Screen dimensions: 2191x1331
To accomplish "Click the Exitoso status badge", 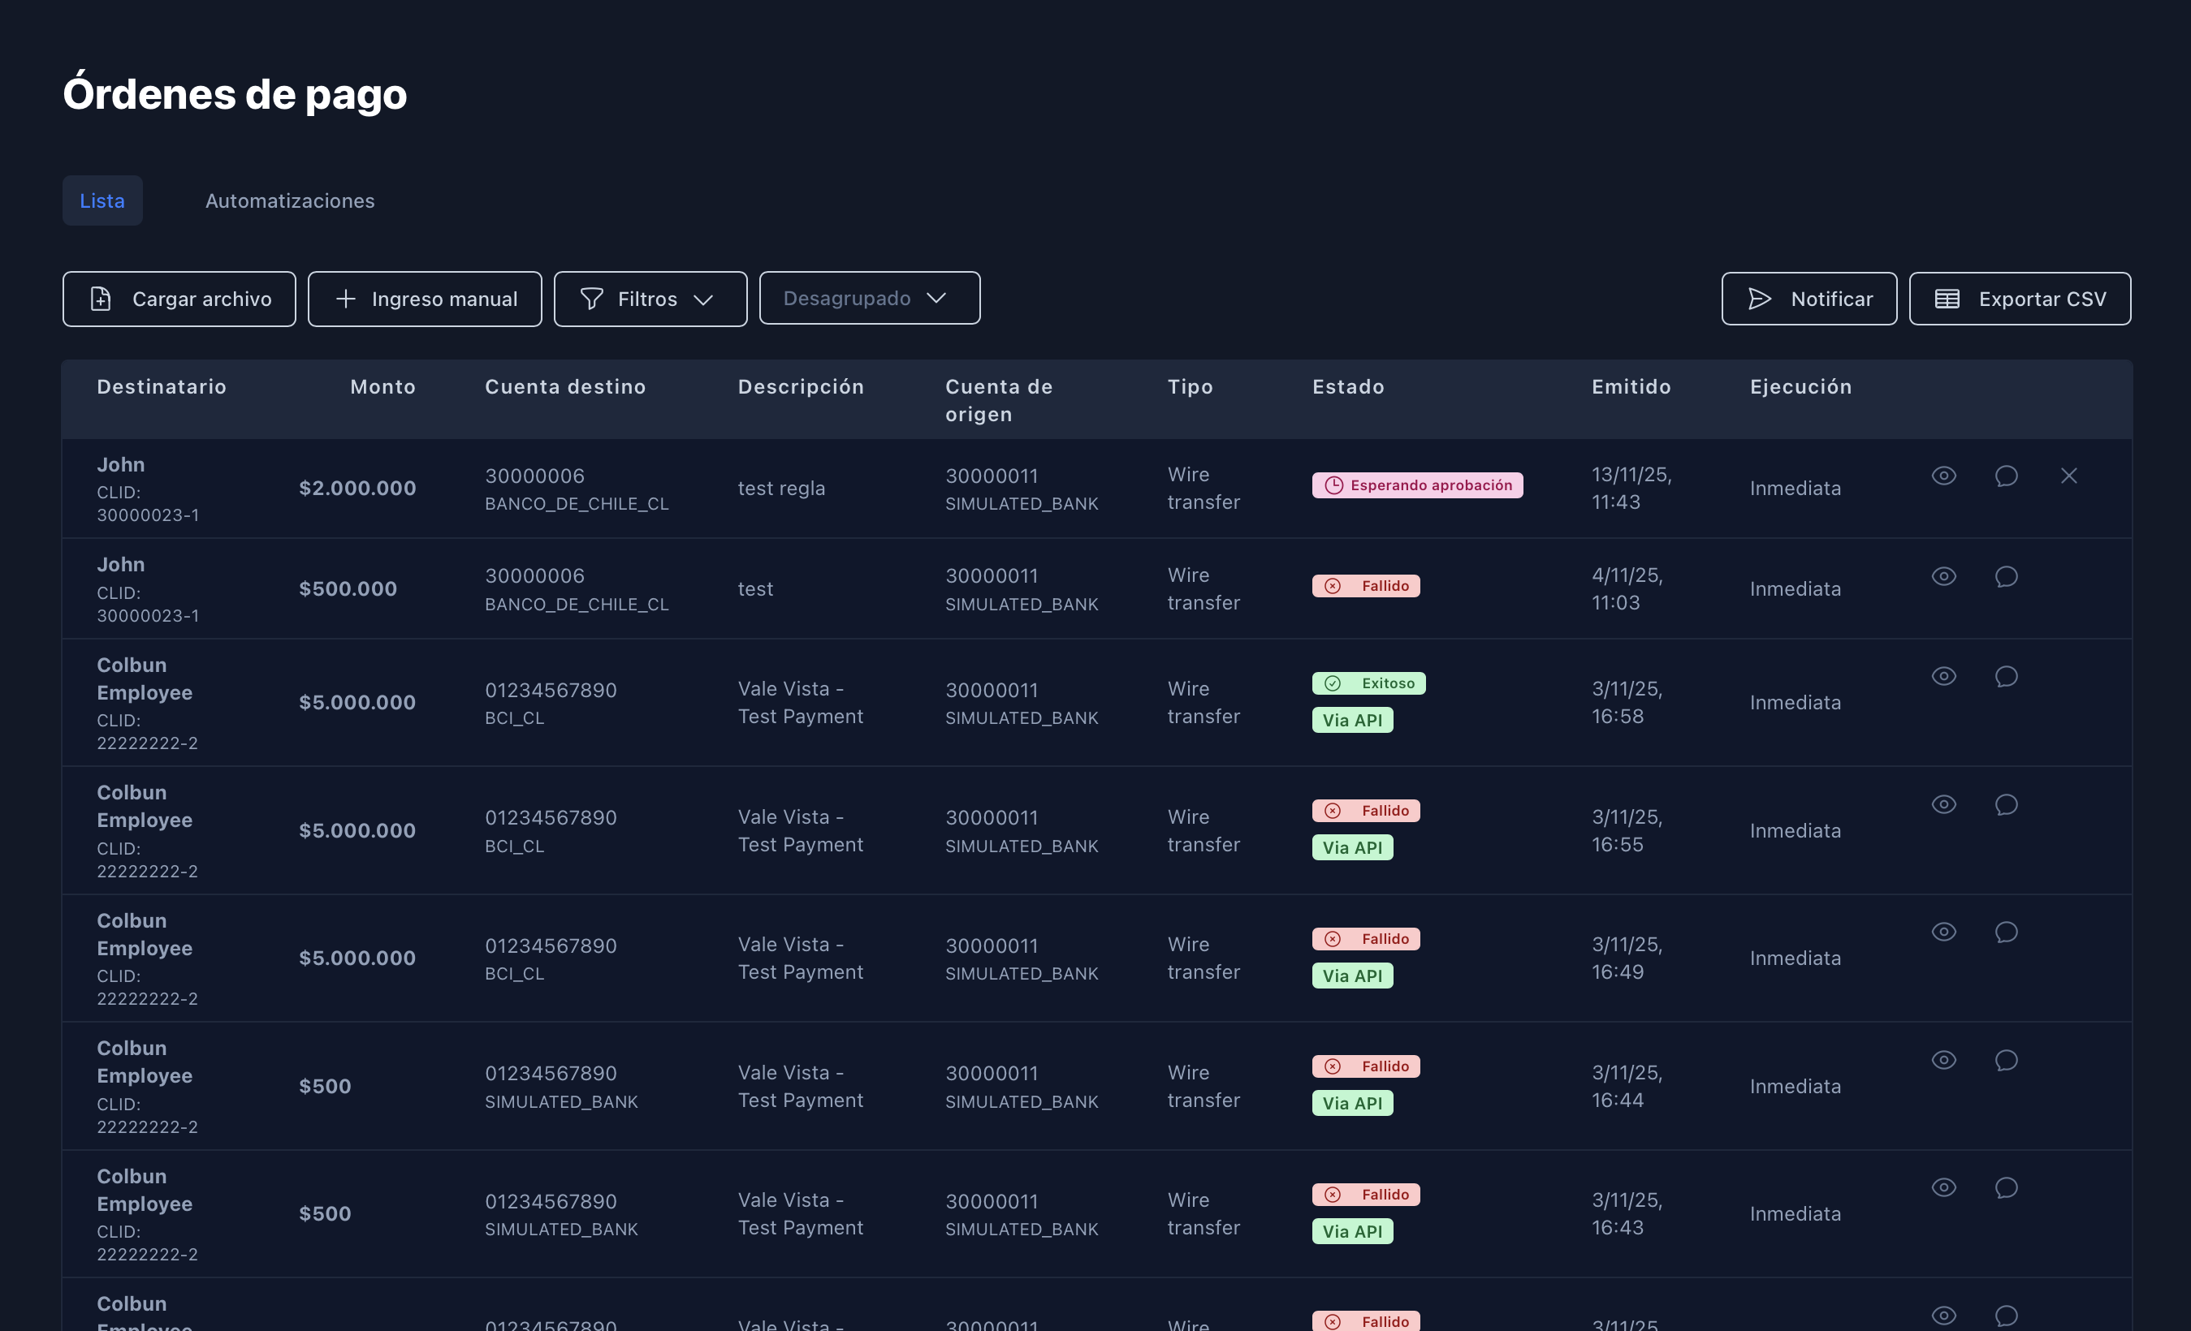I will pos(1368,683).
